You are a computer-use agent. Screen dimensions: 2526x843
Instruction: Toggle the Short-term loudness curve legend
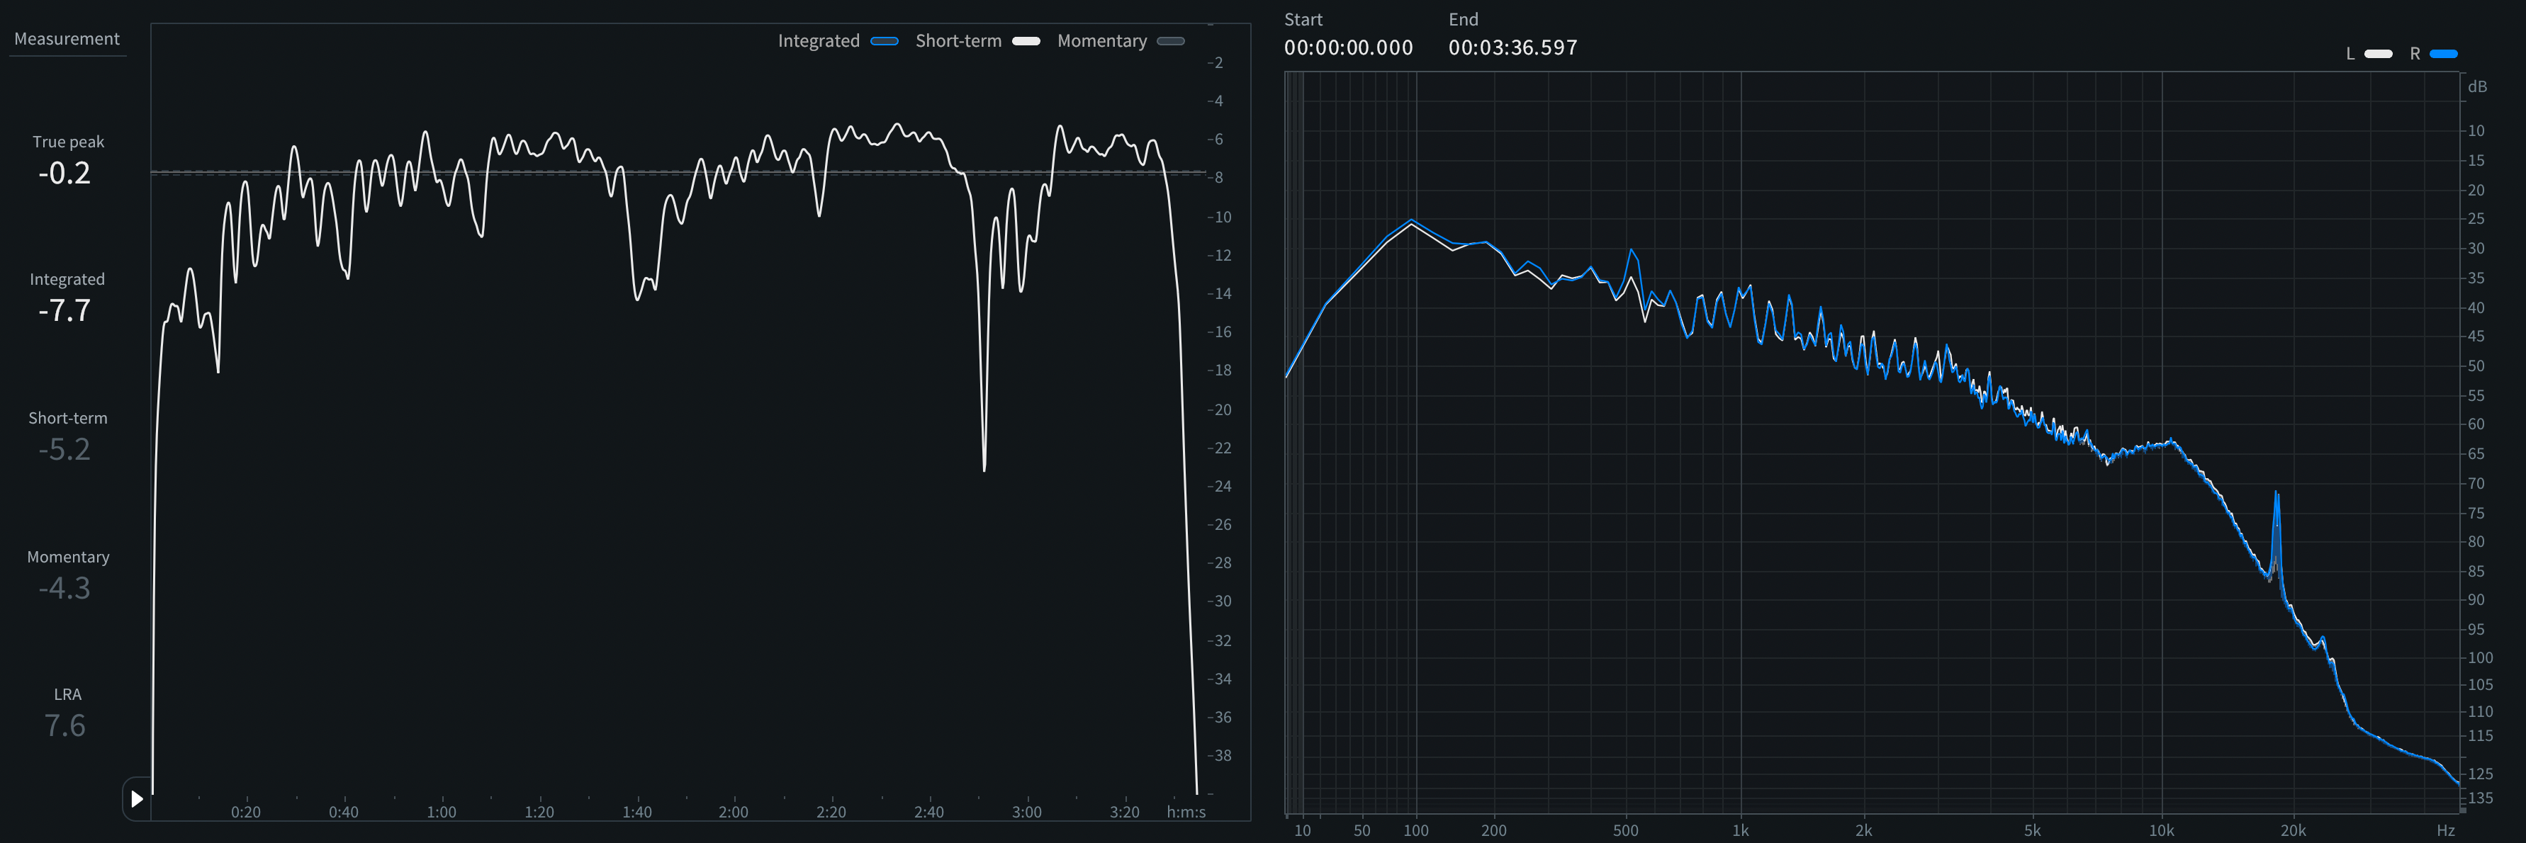1026,41
